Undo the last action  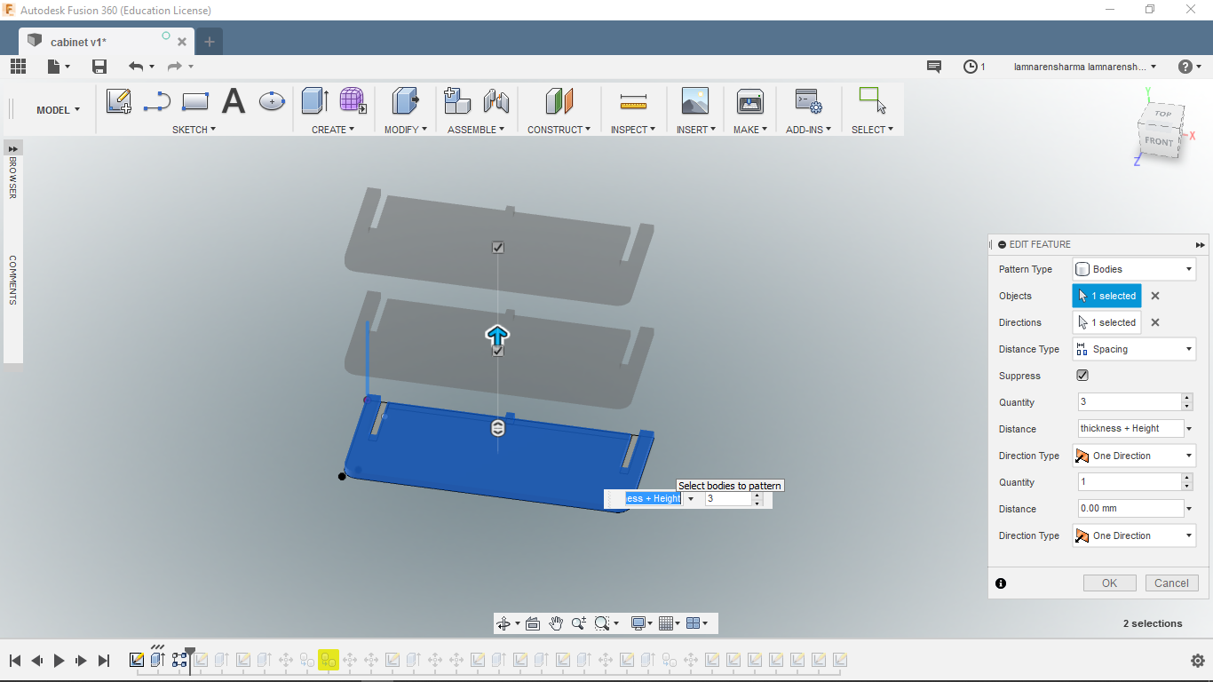(136, 67)
